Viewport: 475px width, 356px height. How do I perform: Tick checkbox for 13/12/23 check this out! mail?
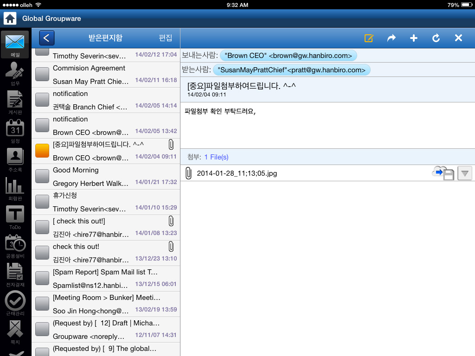point(42,253)
